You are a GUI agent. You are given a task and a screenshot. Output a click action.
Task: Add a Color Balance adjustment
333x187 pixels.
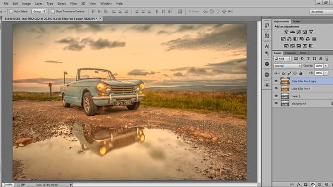click(289, 39)
